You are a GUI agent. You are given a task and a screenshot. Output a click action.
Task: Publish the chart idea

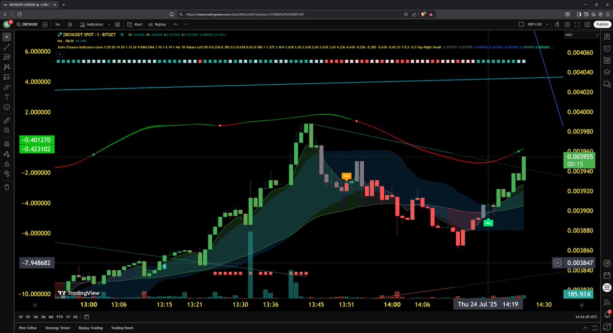(602, 24)
